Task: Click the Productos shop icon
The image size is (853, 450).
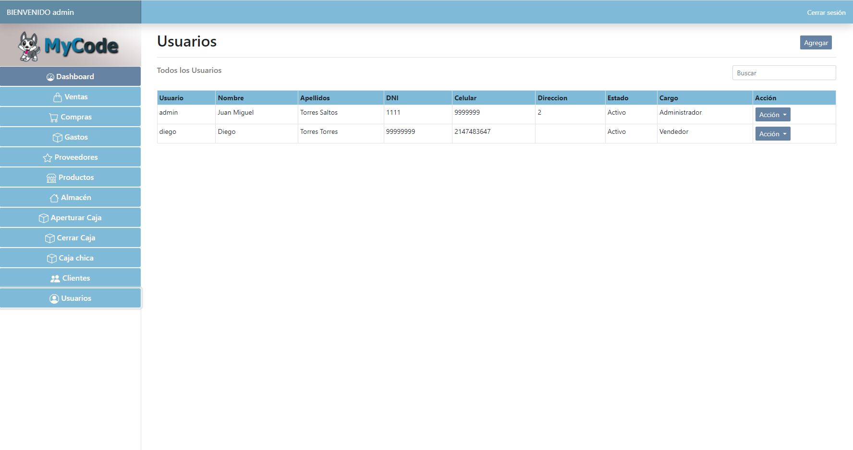Action: (x=51, y=178)
